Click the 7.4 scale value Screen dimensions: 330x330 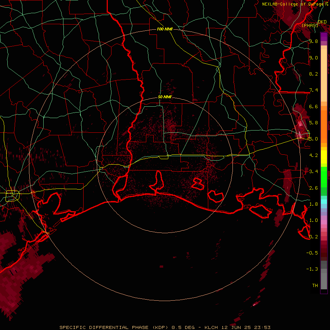point(313,90)
